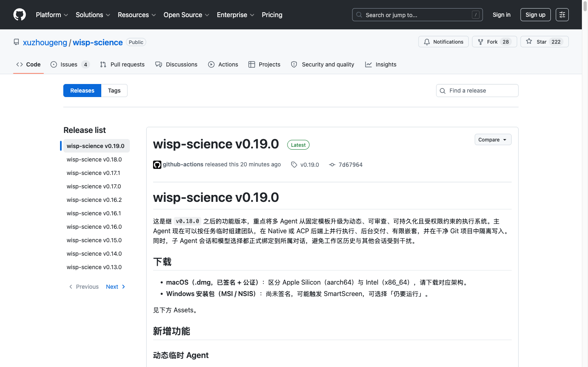Image resolution: width=588 pixels, height=367 pixels.
Task: Click the 动态临时 Agent subheading
Action: (181, 355)
